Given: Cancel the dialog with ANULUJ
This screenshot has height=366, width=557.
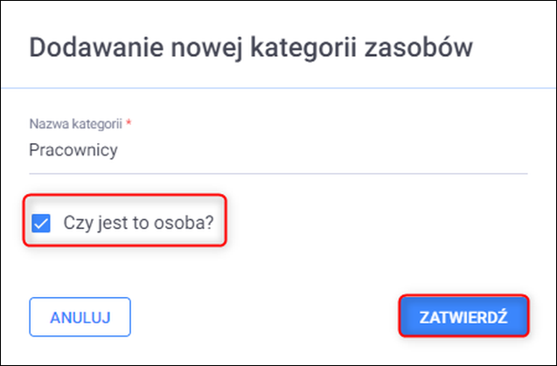Looking at the screenshot, I should click(x=80, y=317).
